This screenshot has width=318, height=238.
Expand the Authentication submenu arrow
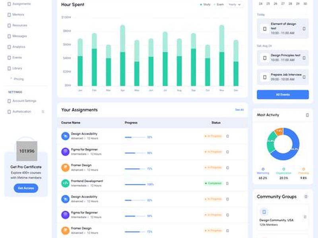coord(43,112)
